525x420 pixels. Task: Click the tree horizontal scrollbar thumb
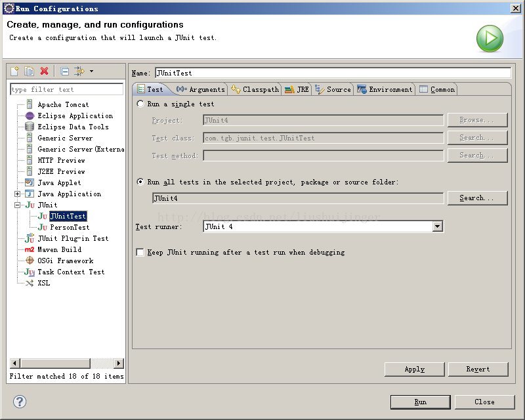point(55,363)
